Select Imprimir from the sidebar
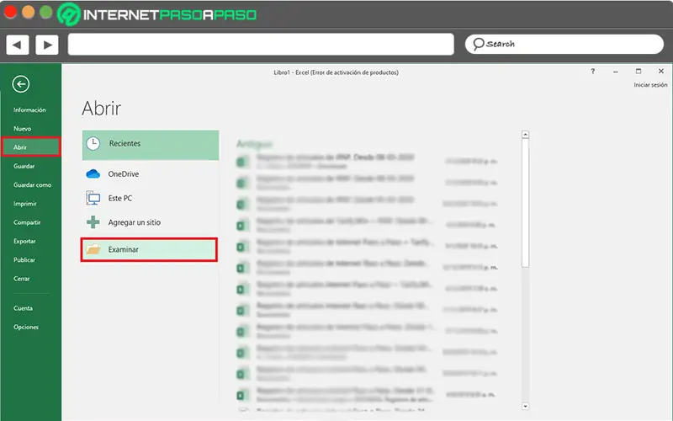 [x=25, y=204]
